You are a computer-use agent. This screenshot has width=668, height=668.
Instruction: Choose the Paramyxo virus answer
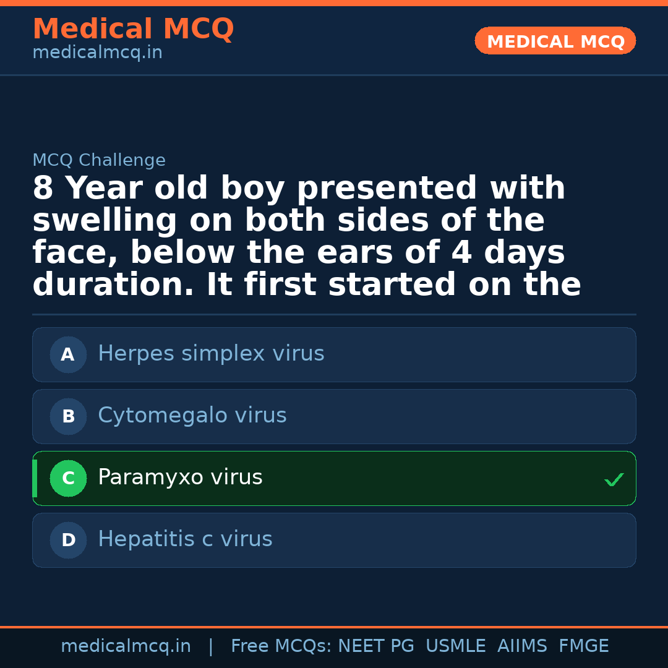pos(180,477)
